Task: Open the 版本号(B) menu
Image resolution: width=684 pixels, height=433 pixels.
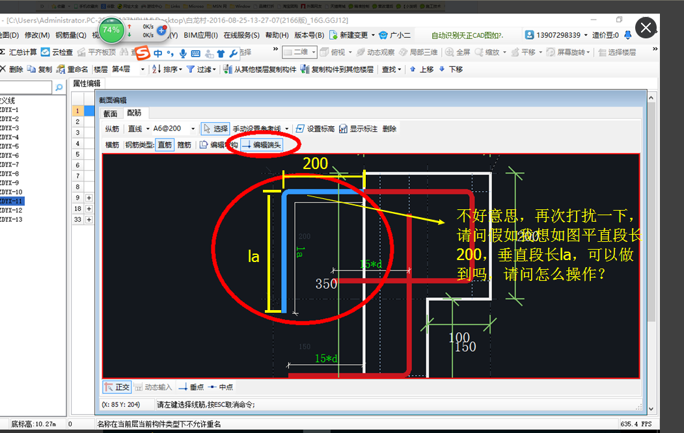Action: (309, 35)
